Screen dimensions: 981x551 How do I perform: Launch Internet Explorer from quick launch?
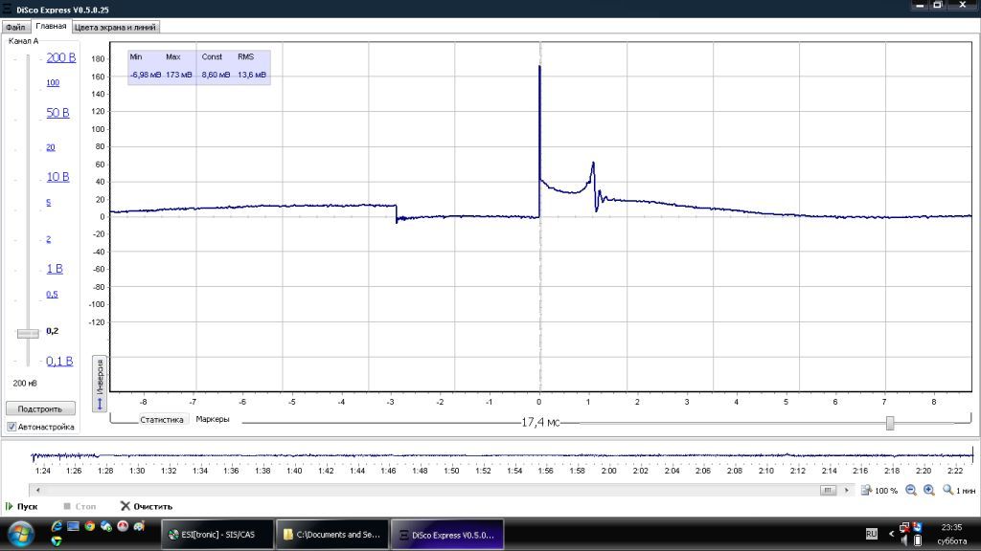(57, 527)
